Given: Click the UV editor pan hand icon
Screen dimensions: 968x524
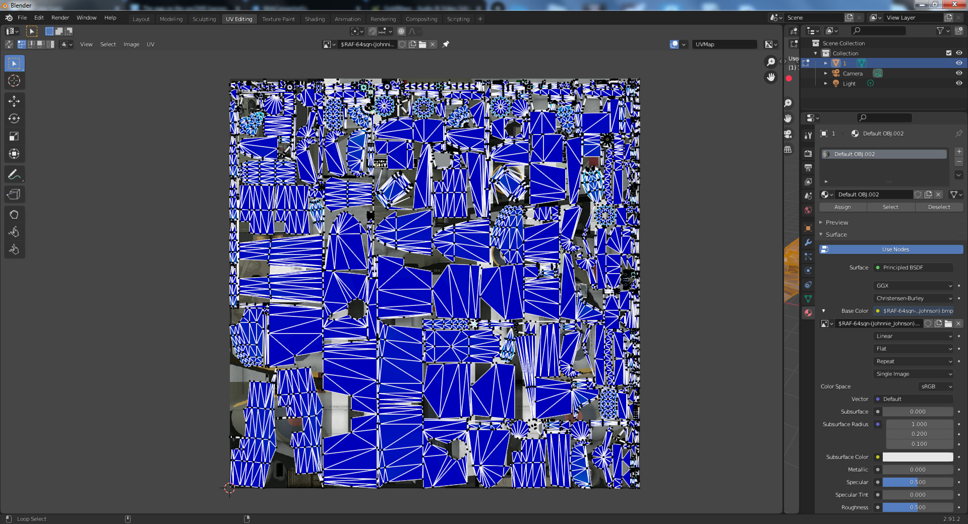Looking at the screenshot, I should click(771, 77).
